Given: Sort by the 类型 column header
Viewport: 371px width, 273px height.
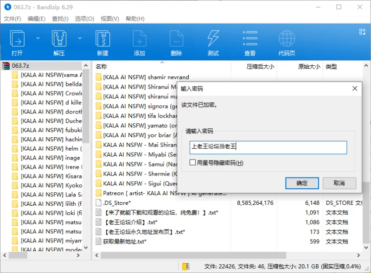Looking at the screenshot, I should 331,66.
